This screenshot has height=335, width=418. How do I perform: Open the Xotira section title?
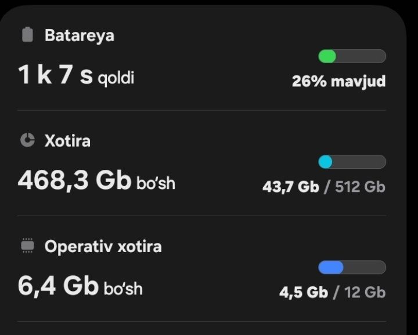tap(67, 141)
